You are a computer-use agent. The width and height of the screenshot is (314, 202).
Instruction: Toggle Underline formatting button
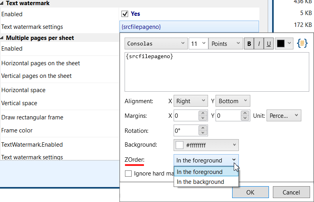tap(269, 44)
